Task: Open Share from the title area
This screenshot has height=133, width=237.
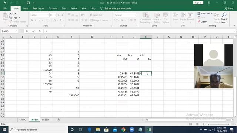Action: coord(229,8)
